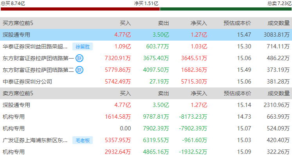292x155 pixels.
Task: Select the 机构专用 row with -8173.23万 net
Action: coord(146,117)
